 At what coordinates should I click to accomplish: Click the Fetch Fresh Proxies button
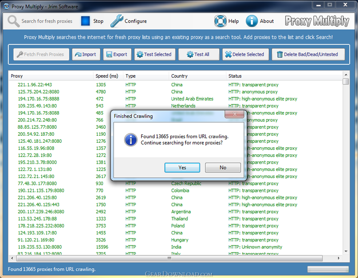point(41,54)
